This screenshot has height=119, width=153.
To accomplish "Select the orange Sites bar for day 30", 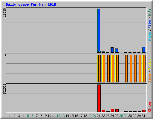I will pos(140,68).
